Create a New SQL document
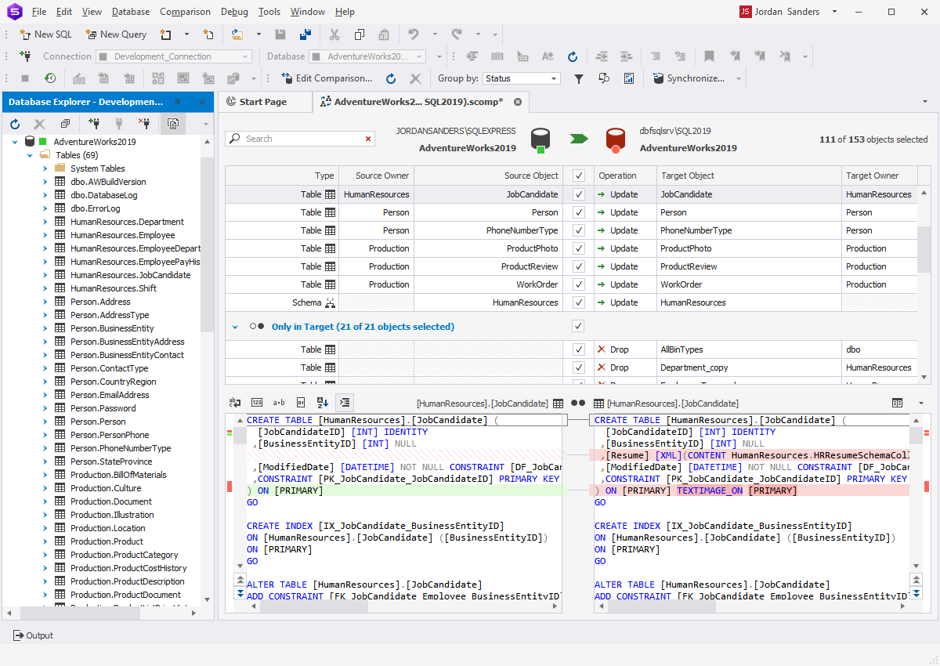 (45, 34)
